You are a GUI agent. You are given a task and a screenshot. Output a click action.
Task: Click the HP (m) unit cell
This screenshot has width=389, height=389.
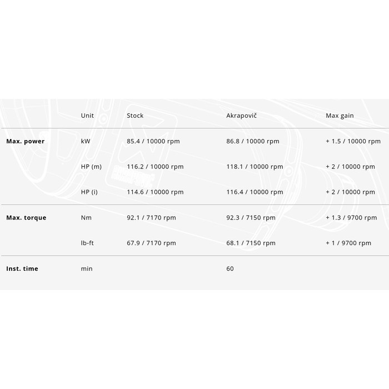coord(91,167)
